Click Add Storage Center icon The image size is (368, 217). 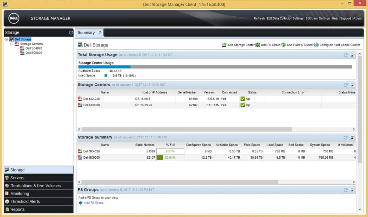pyautogui.click(x=224, y=45)
